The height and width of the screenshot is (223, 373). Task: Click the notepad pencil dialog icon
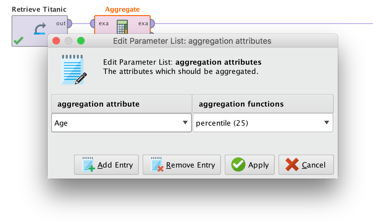click(74, 70)
